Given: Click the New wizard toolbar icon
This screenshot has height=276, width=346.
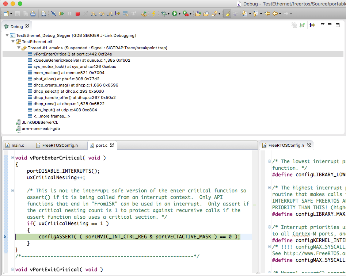Looking at the screenshot, I should [x=6, y=14].
